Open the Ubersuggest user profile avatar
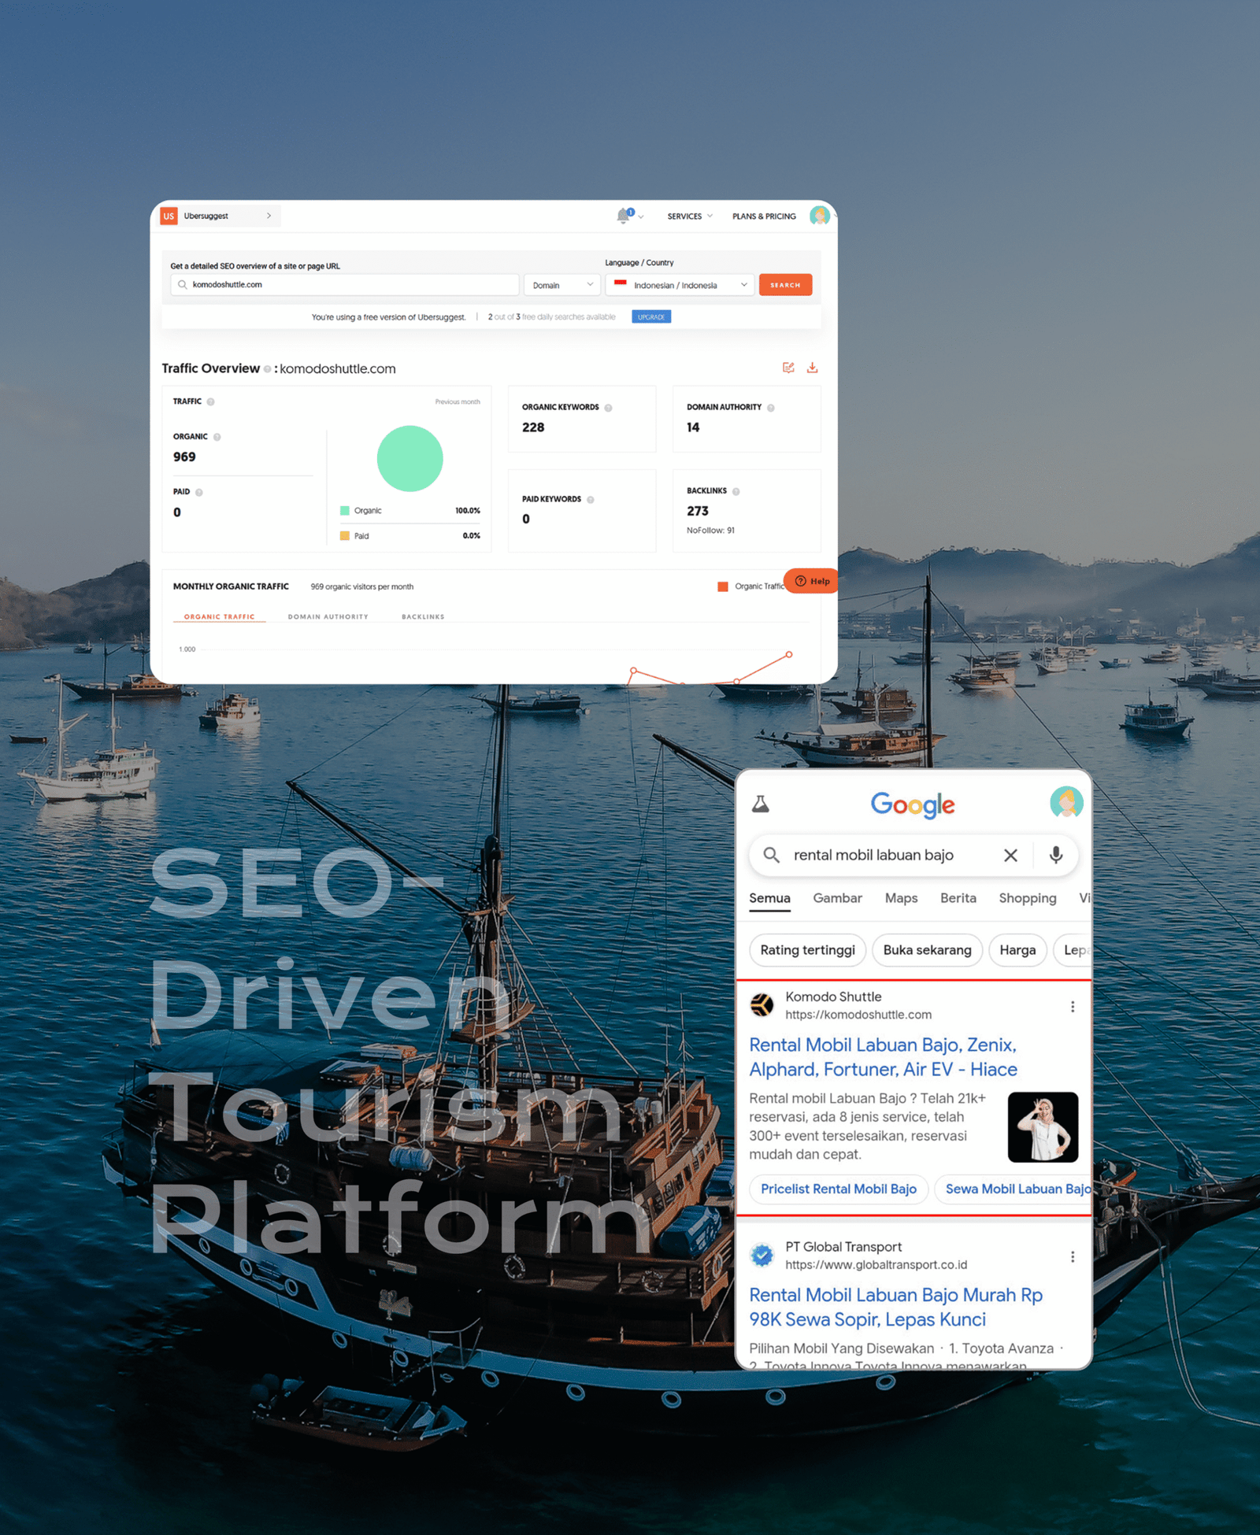Screen dimensions: 1260x1535 point(819,216)
